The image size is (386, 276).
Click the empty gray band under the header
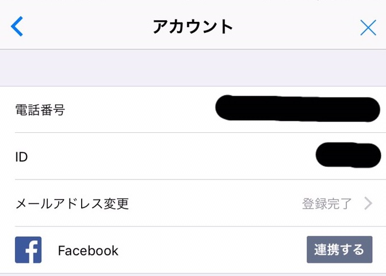coord(193,68)
